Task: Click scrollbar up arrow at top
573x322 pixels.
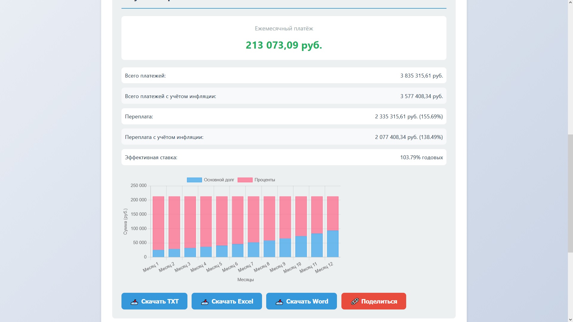Action: pyautogui.click(x=570, y=2)
